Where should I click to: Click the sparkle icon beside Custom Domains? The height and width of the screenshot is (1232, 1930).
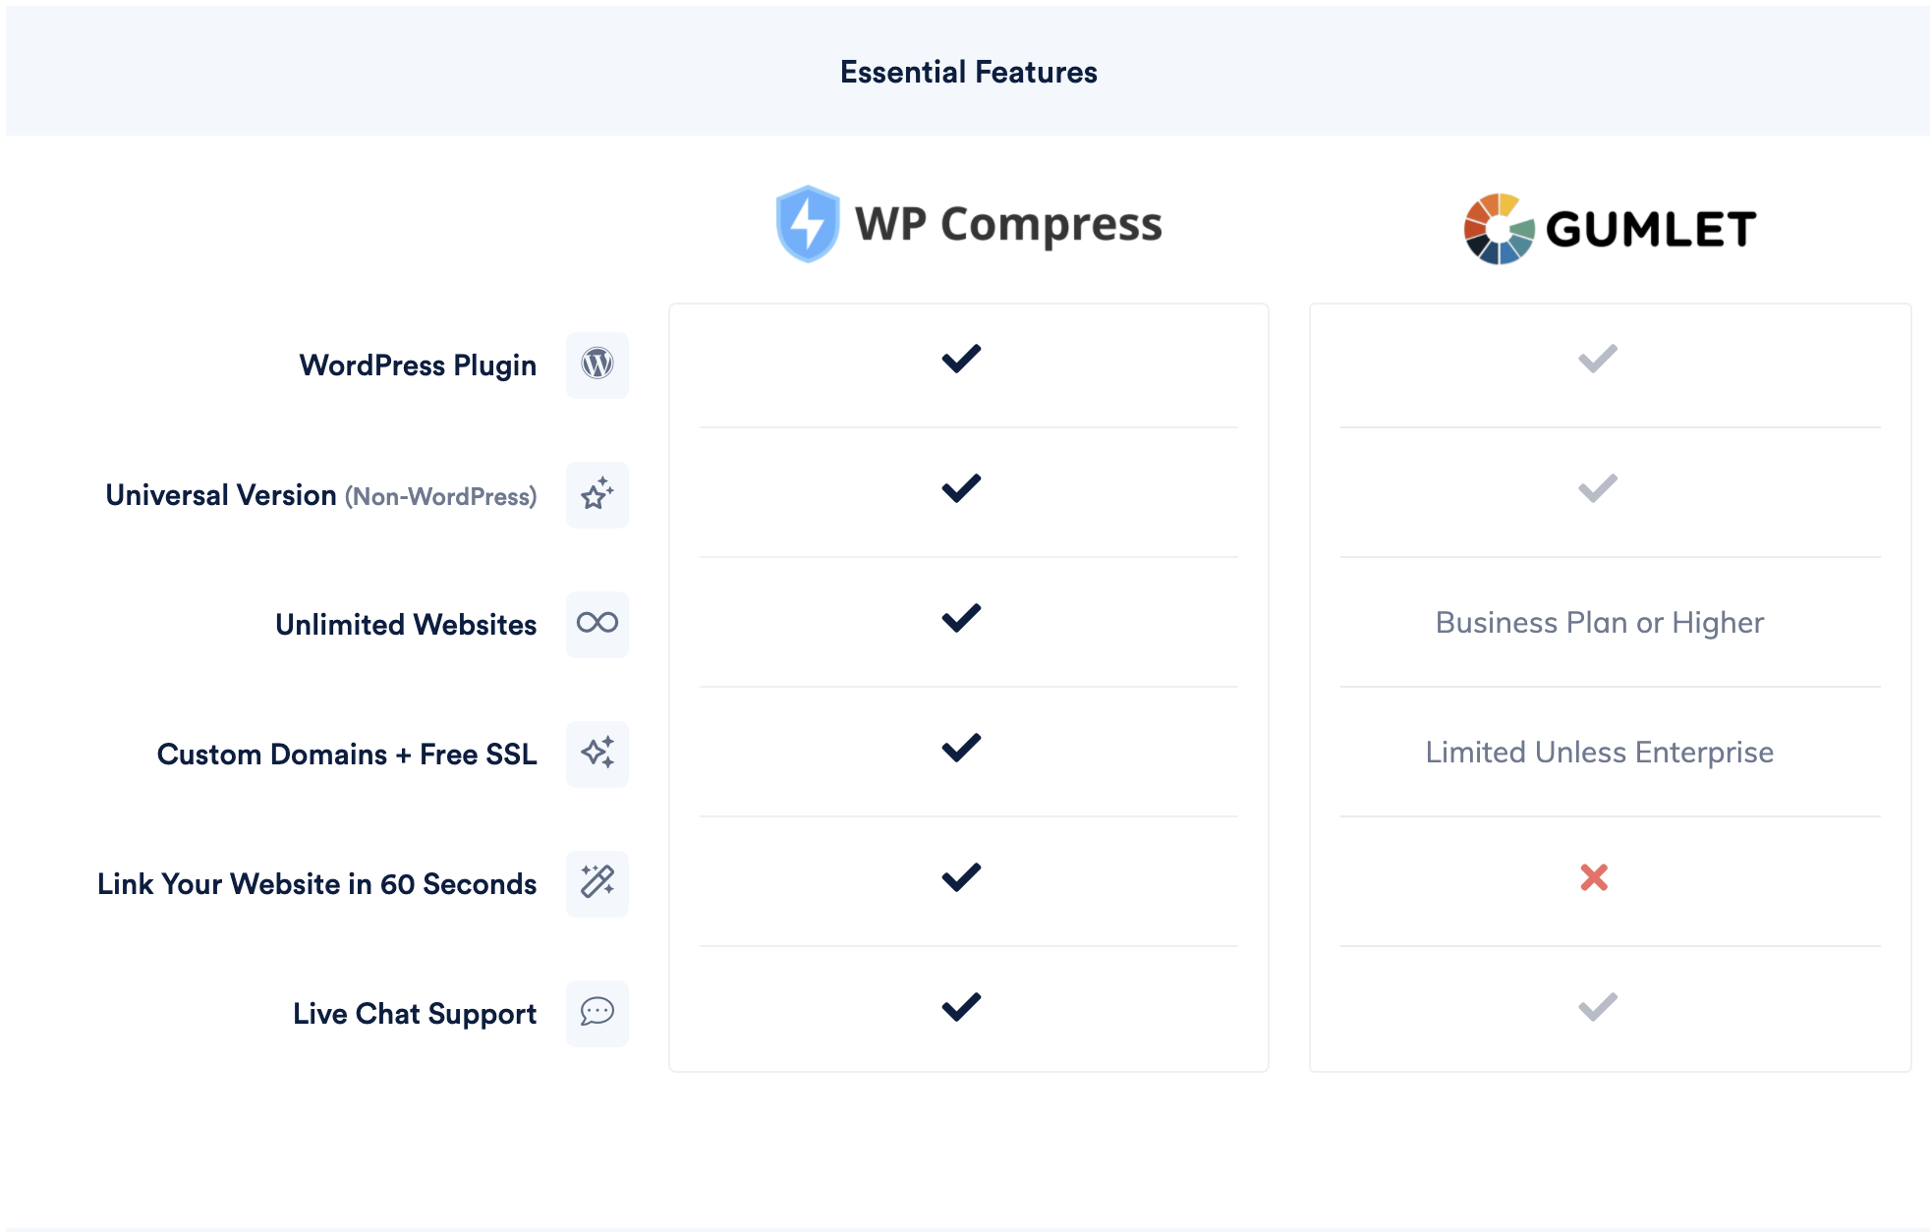coord(596,754)
